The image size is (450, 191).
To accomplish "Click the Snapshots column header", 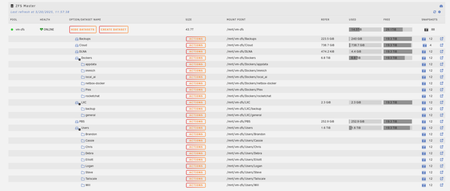I will [x=429, y=19].
